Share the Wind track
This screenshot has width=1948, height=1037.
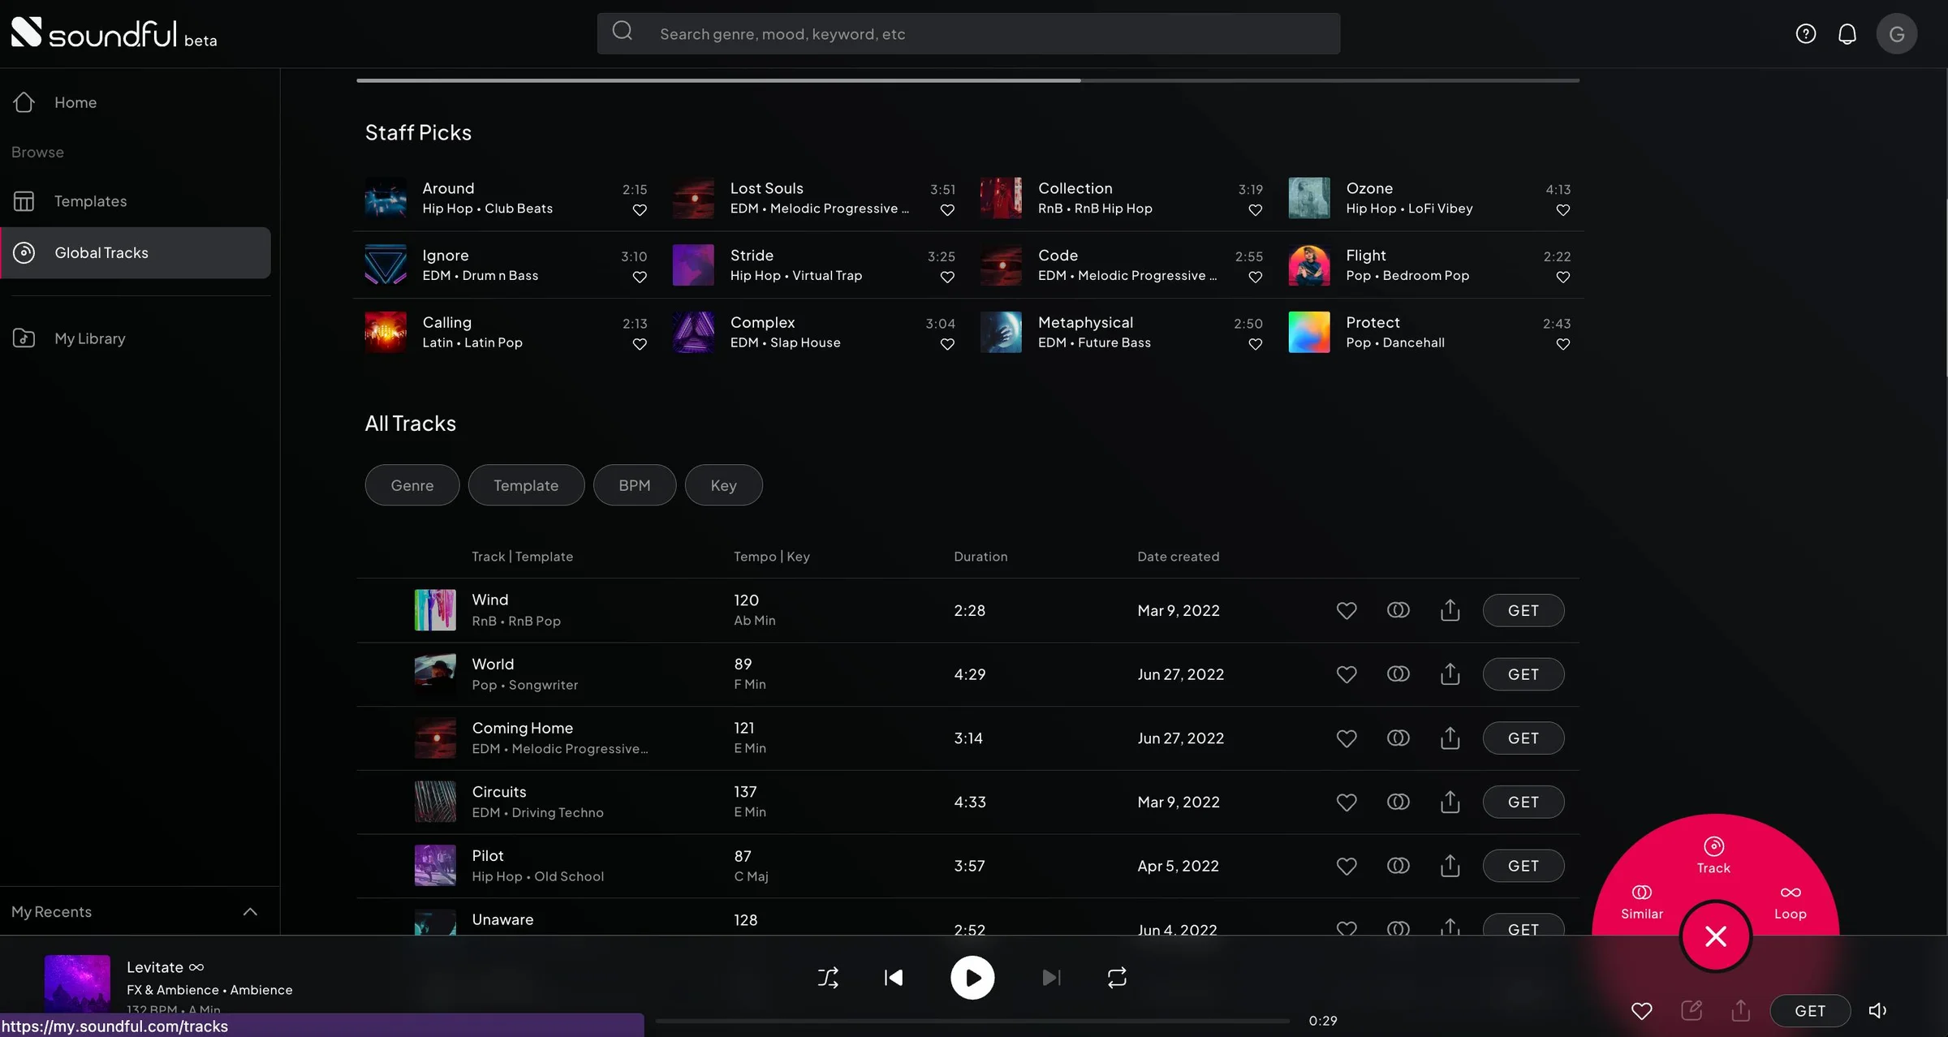tap(1450, 610)
